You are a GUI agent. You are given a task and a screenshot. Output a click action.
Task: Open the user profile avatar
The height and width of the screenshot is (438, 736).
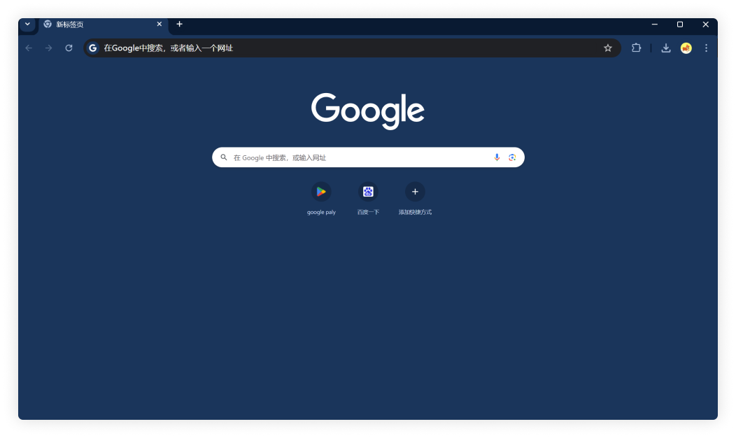tap(686, 48)
